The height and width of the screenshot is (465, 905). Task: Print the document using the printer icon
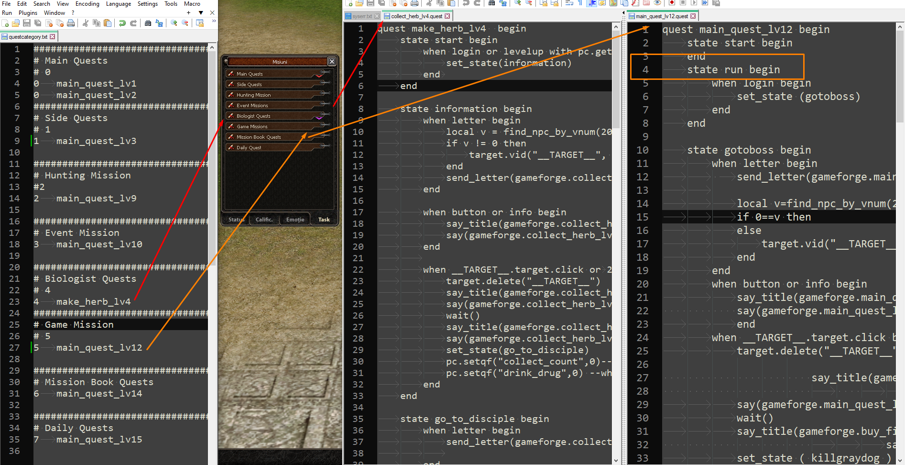click(415, 3)
